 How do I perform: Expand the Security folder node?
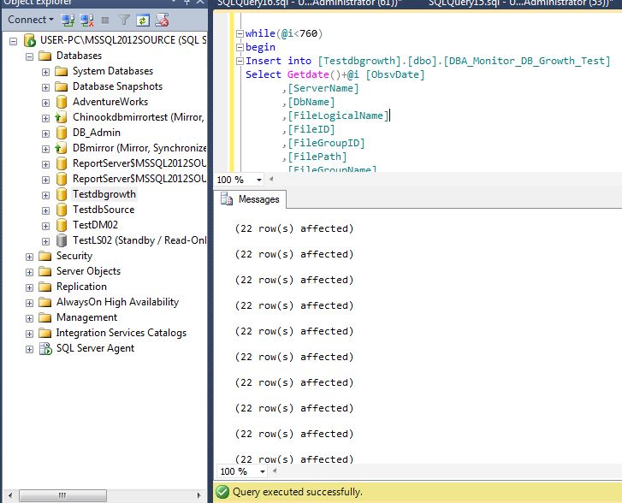(29, 257)
